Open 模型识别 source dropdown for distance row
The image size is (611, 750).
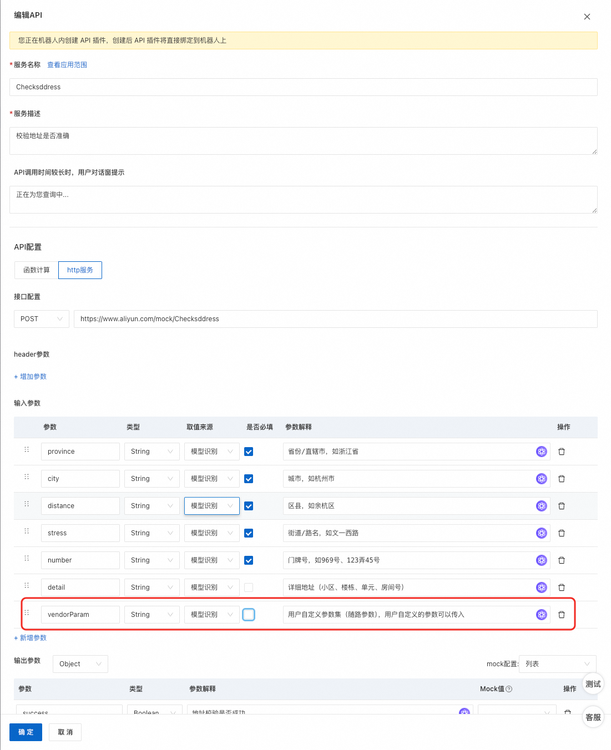pos(212,506)
